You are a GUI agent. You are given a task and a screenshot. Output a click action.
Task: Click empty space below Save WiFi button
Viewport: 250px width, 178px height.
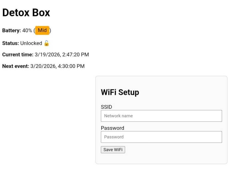coord(161,158)
